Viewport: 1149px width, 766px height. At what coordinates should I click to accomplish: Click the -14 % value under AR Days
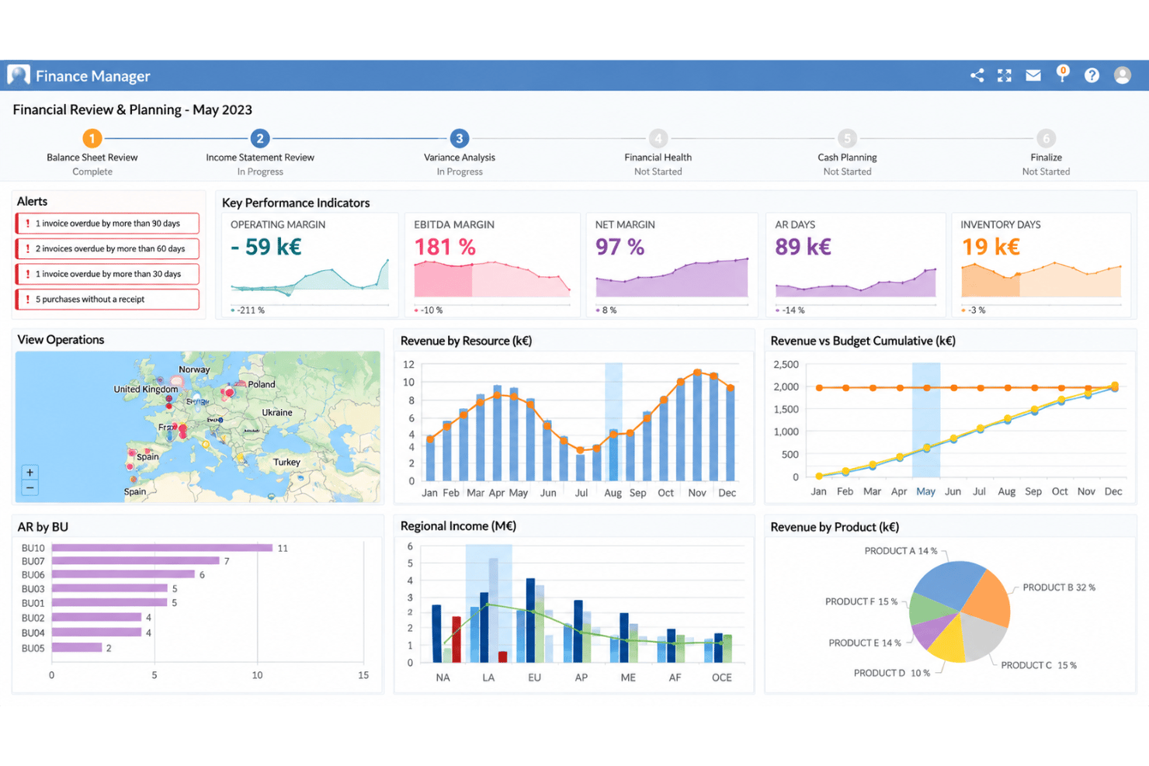(x=793, y=310)
